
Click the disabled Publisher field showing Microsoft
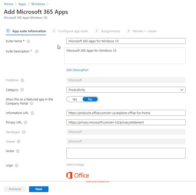coord(126,80)
